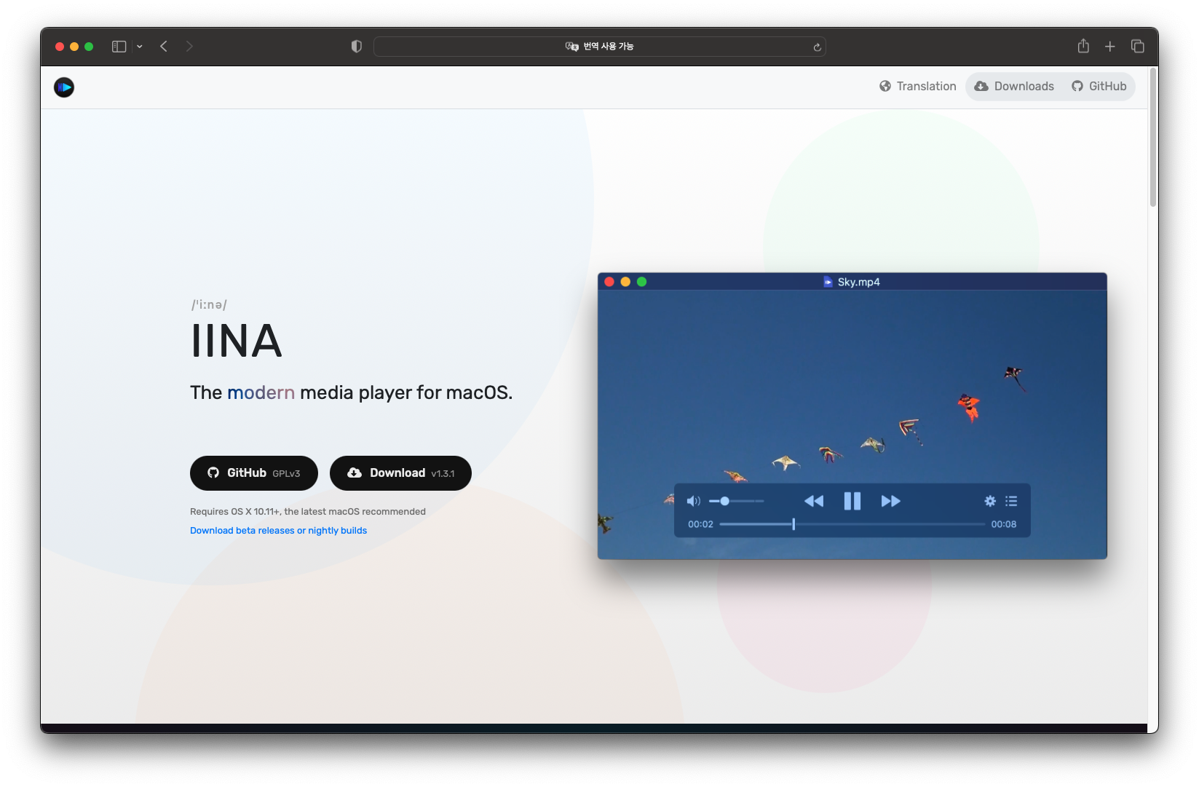This screenshot has height=787, width=1199.
Task: Open player settings gear icon
Action: pyautogui.click(x=990, y=501)
